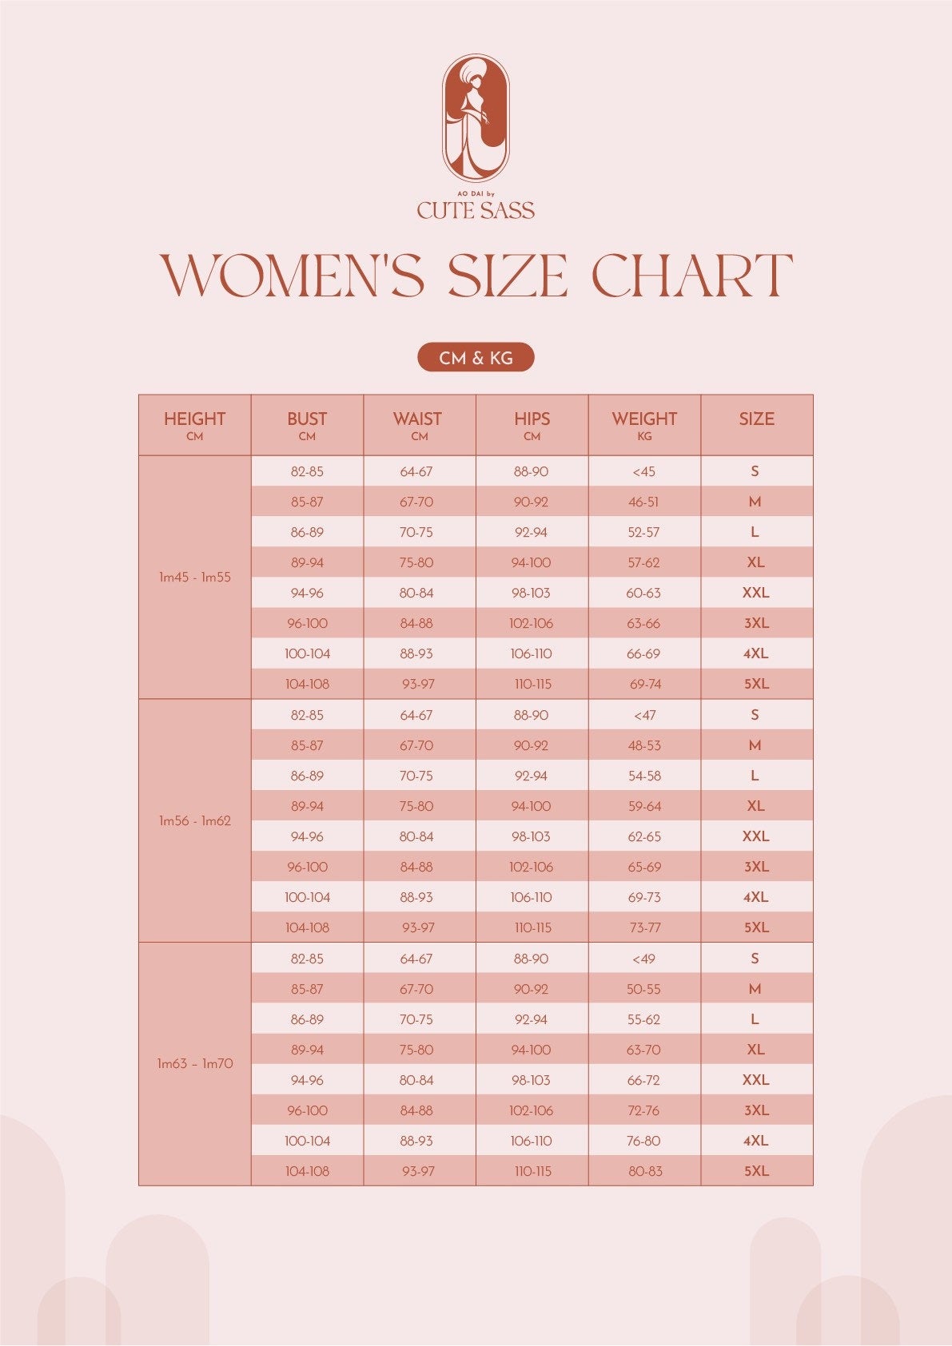The image size is (952, 1346).
Task: Select the BUST column header
Action: tap(307, 425)
